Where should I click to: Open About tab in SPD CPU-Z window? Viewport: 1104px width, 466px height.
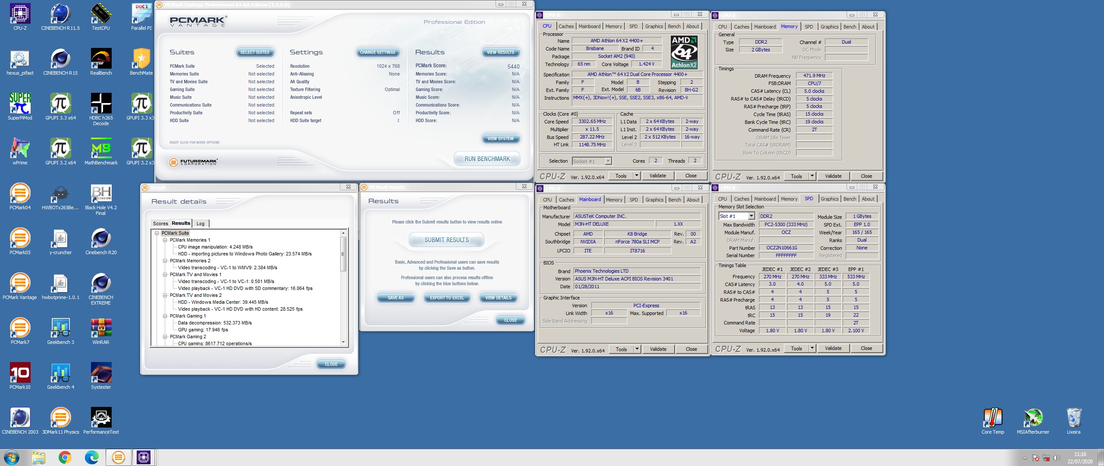click(x=868, y=199)
